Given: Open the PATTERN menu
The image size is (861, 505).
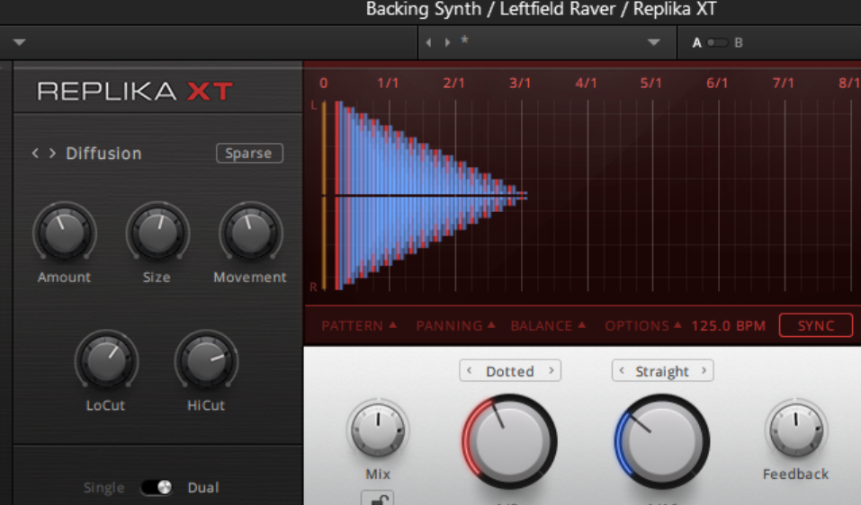Looking at the screenshot, I should pyautogui.click(x=359, y=325).
